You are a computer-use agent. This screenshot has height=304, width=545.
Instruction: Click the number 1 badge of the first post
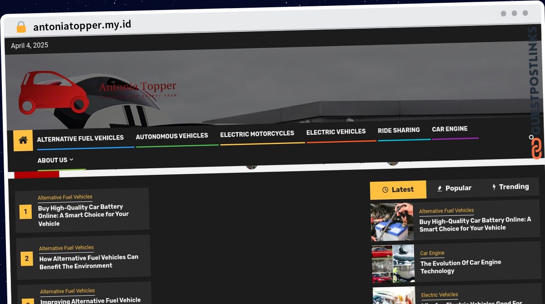(x=25, y=211)
